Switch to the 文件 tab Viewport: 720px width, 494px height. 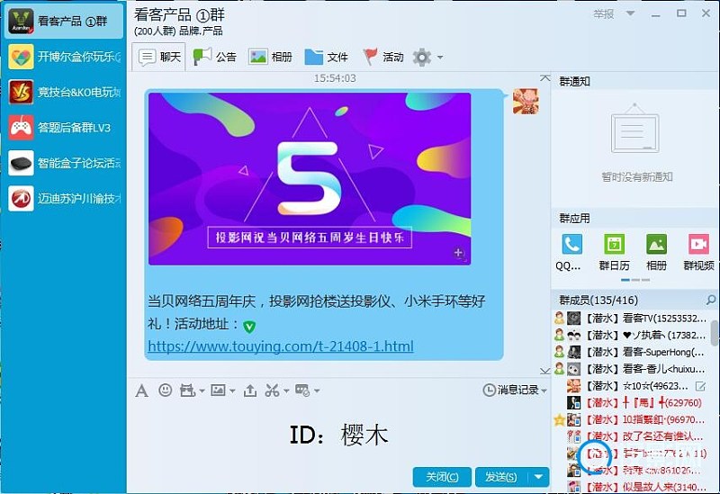326,57
